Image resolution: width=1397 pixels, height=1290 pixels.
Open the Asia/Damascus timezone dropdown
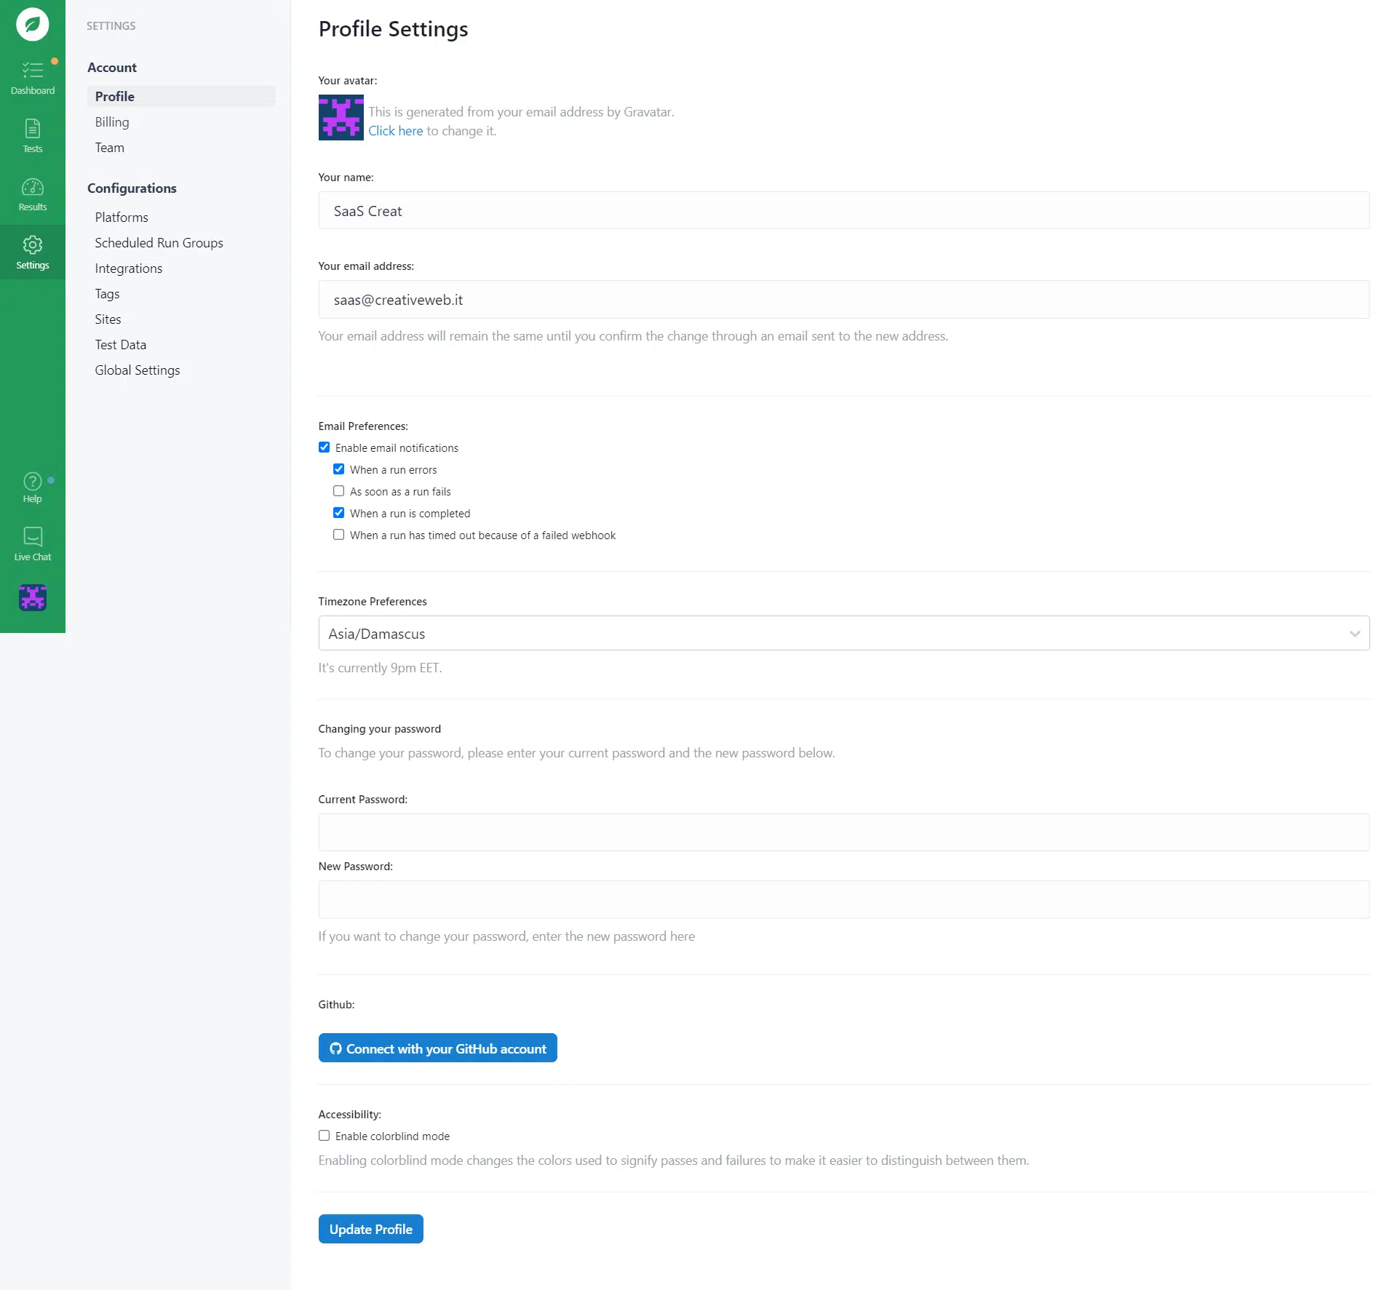point(843,633)
